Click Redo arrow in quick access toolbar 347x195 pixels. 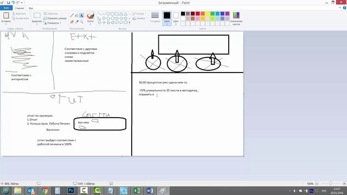[x=18, y=3]
